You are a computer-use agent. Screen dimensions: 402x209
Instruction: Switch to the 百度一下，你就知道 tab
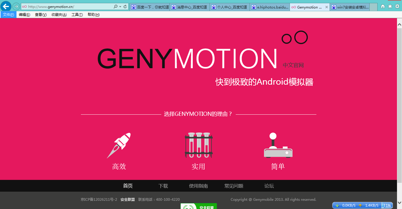click(150, 7)
